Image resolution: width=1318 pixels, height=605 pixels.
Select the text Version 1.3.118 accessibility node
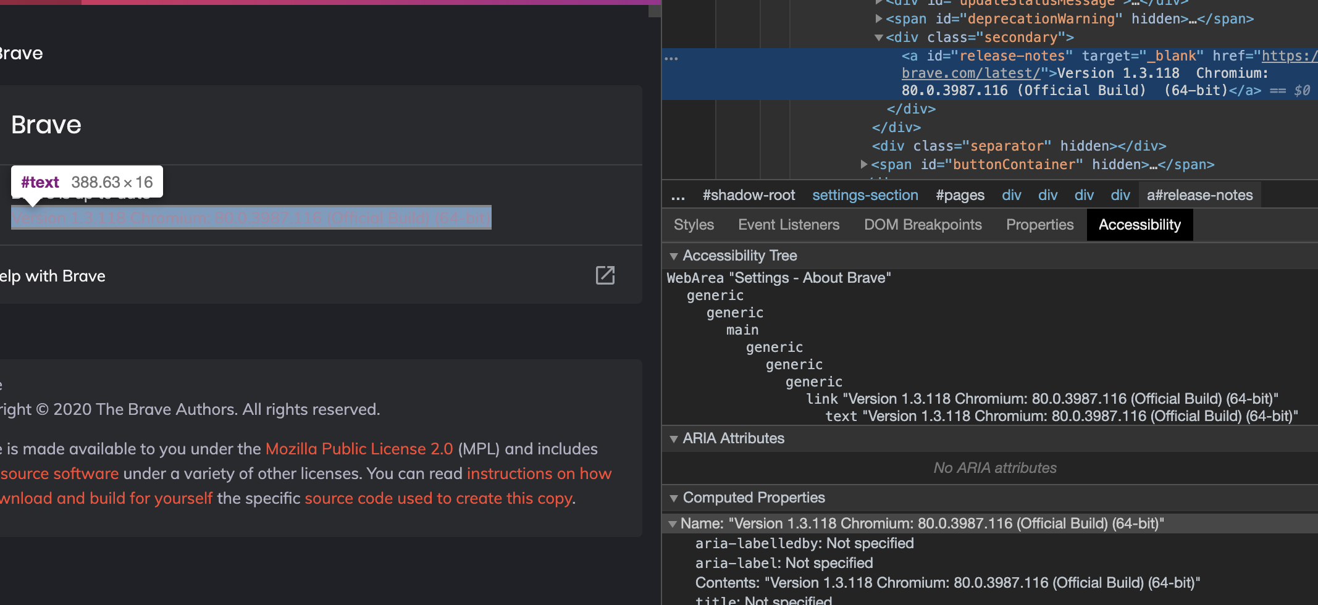pos(1062,416)
